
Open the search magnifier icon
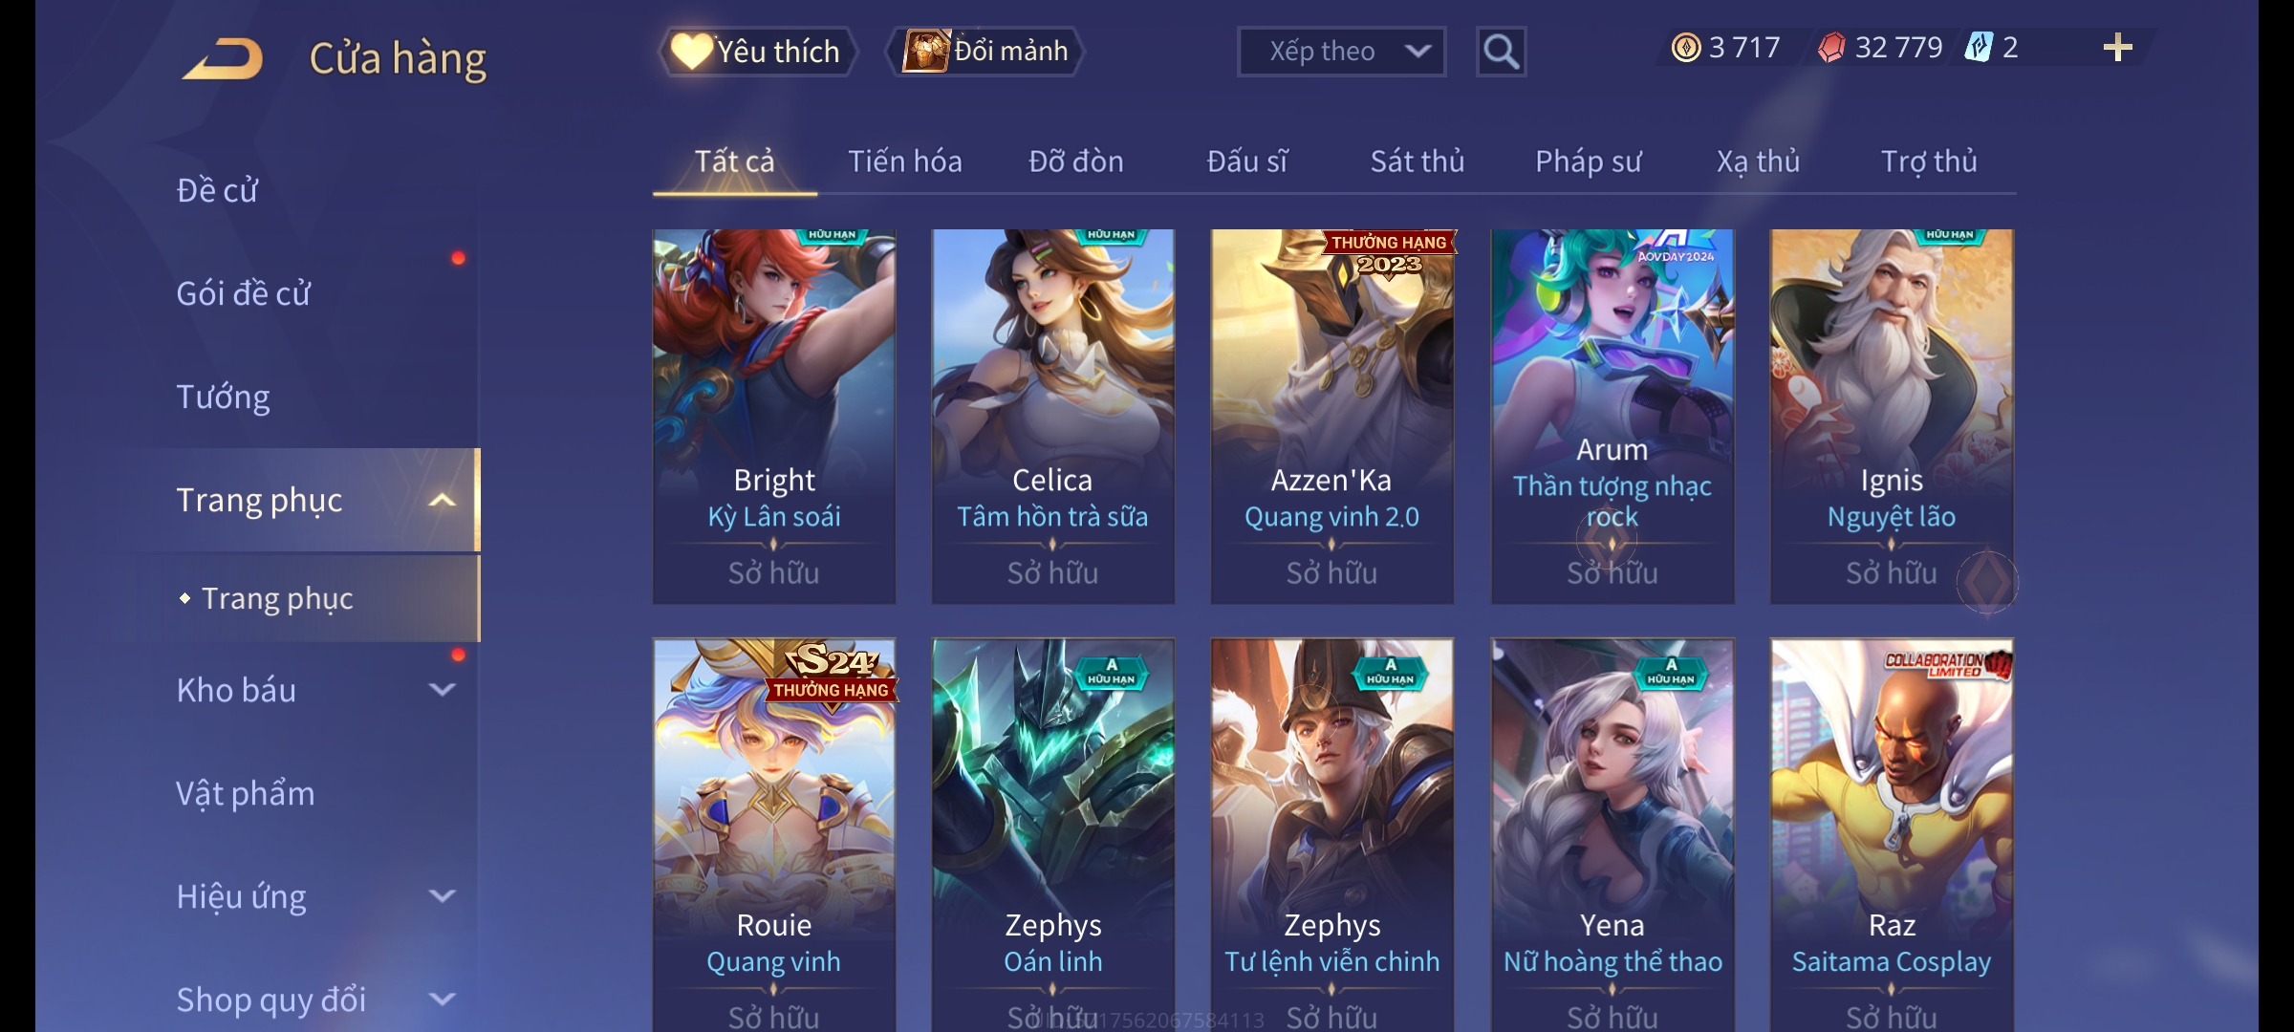click(x=1501, y=52)
